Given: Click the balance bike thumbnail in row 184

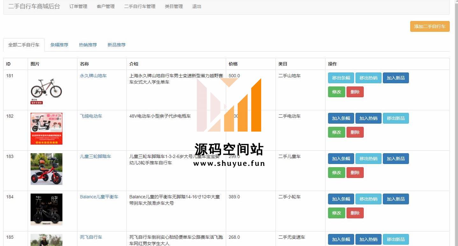Looking at the screenshot, I should (x=47, y=209).
